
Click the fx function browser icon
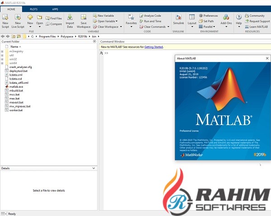(x=102, y=53)
